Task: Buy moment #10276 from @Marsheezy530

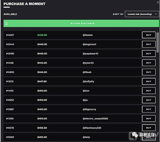Action: [x=149, y=128]
